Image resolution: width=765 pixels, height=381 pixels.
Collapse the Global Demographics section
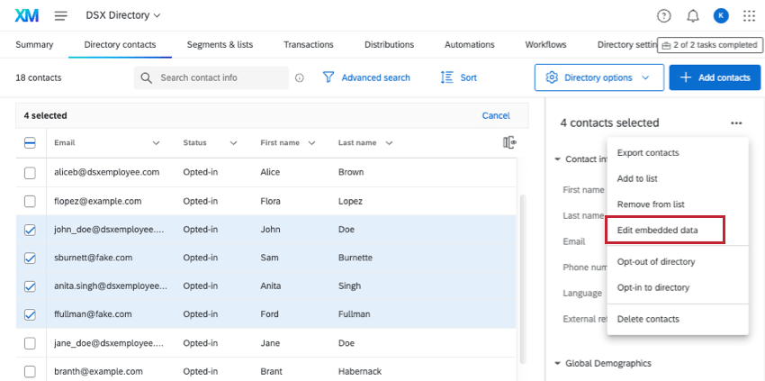point(558,363)
